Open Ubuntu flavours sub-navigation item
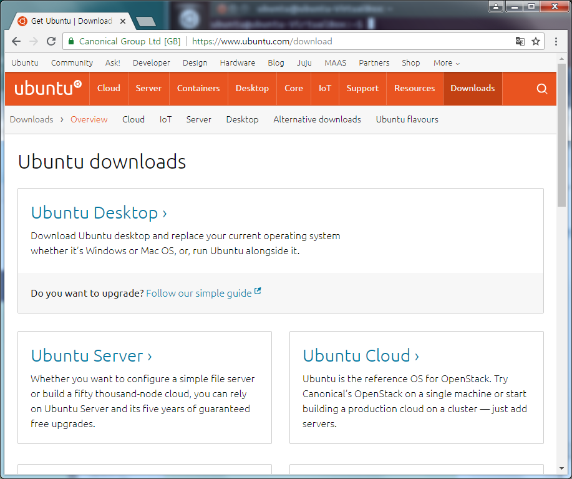572x479 pixels. click(407, 119)
